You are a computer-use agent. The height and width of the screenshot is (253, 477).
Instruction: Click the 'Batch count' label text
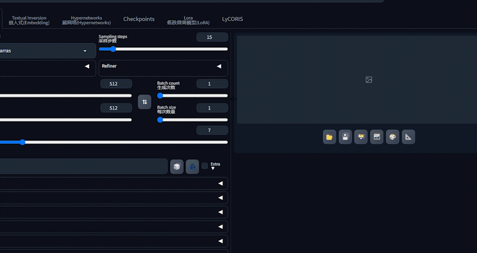click(168, 83)
